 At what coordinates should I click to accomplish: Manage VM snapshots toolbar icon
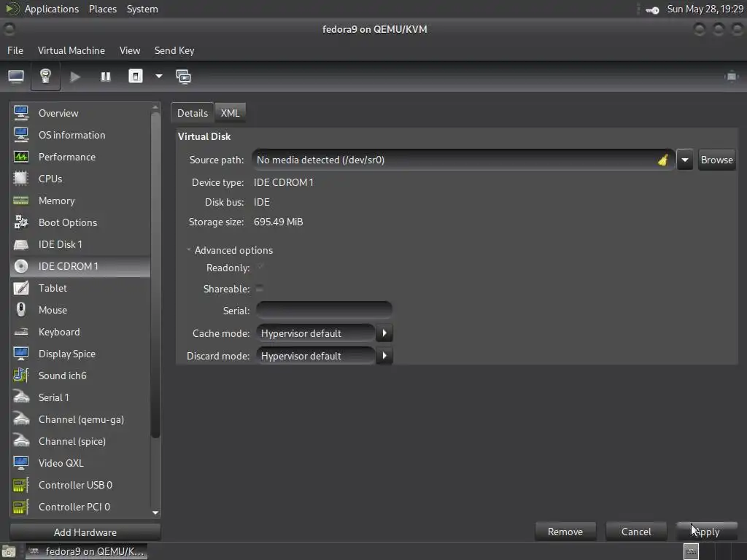183,76
